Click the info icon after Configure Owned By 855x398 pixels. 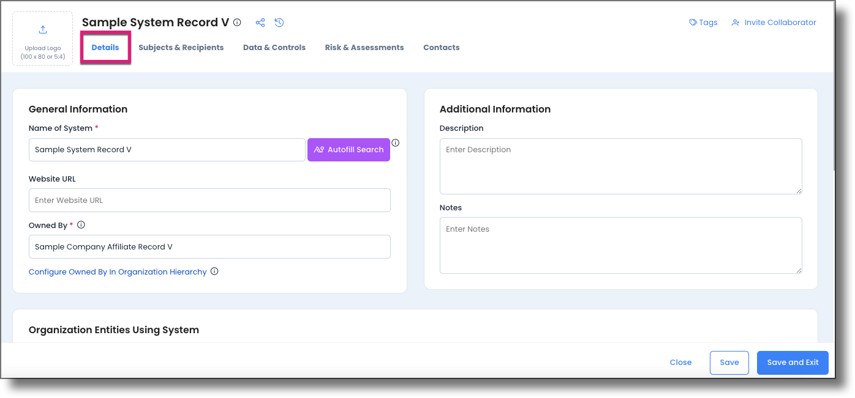click(x=214, y=271)
